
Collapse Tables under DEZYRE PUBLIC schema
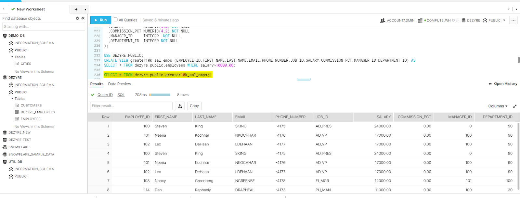click(x=12, y=99)
